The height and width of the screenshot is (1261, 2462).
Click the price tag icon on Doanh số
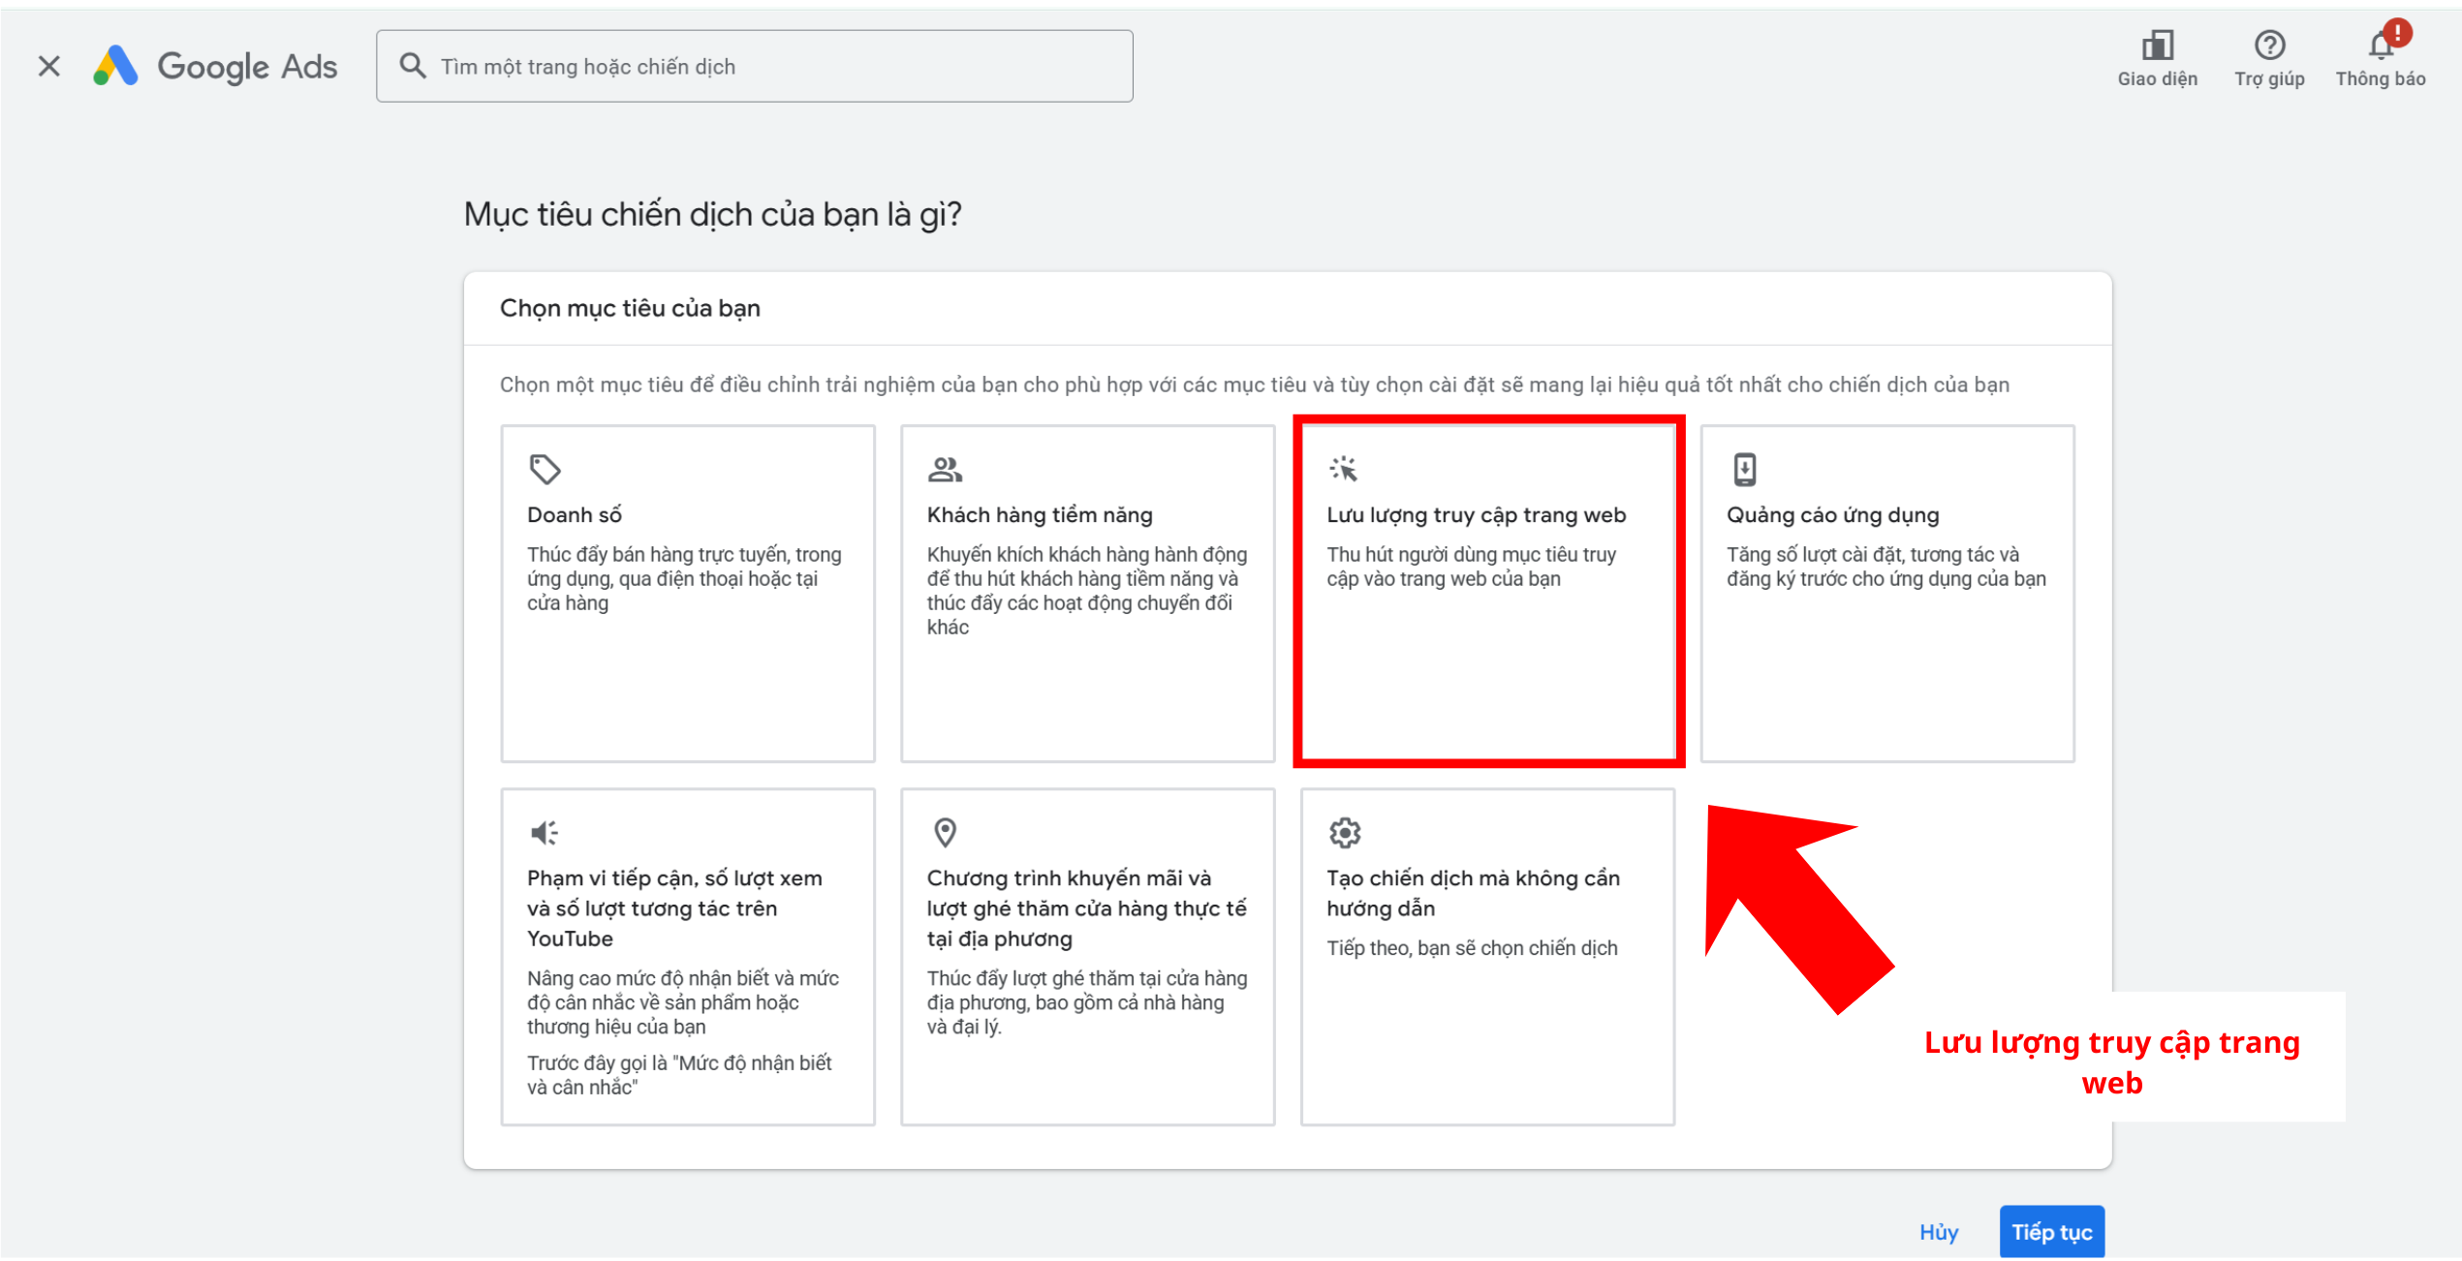tap(545, 470)
